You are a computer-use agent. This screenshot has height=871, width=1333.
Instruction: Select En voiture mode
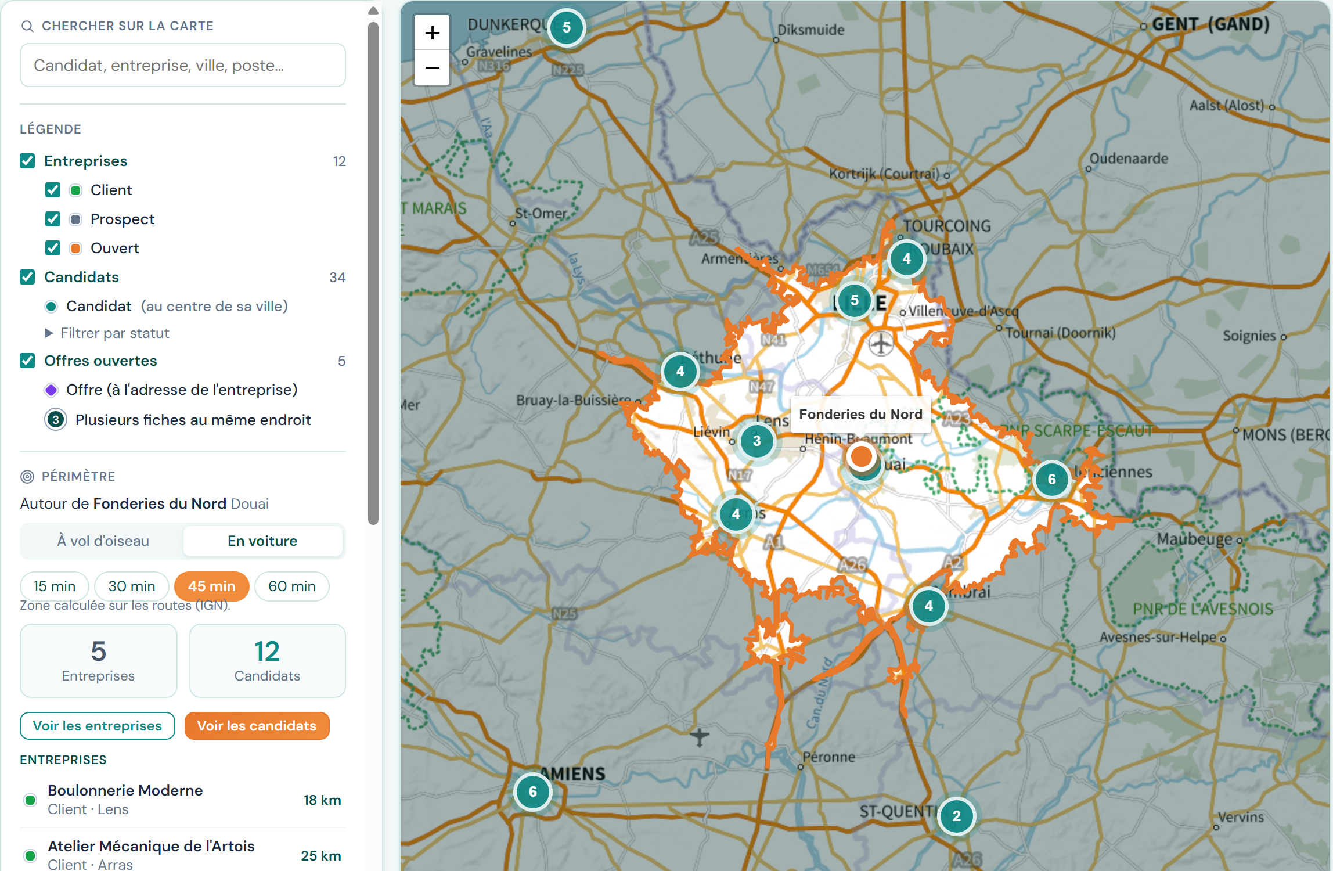262,541
